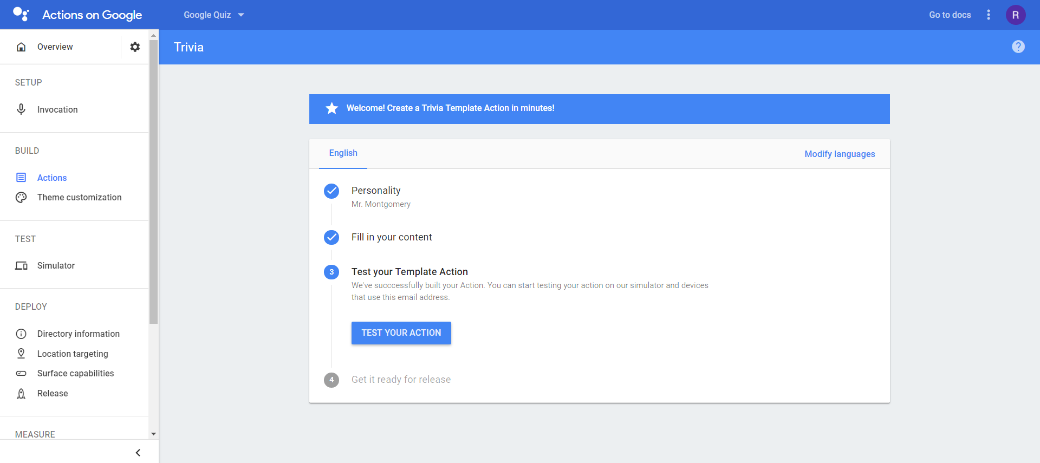
Task: Click the sidebar scrollbar thumb
Action: tap(154, 181)
